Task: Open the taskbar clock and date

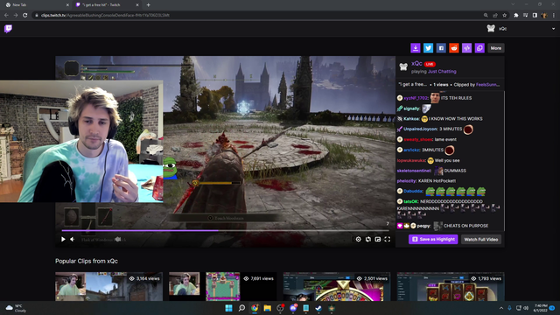Action: tap(541, 308)
